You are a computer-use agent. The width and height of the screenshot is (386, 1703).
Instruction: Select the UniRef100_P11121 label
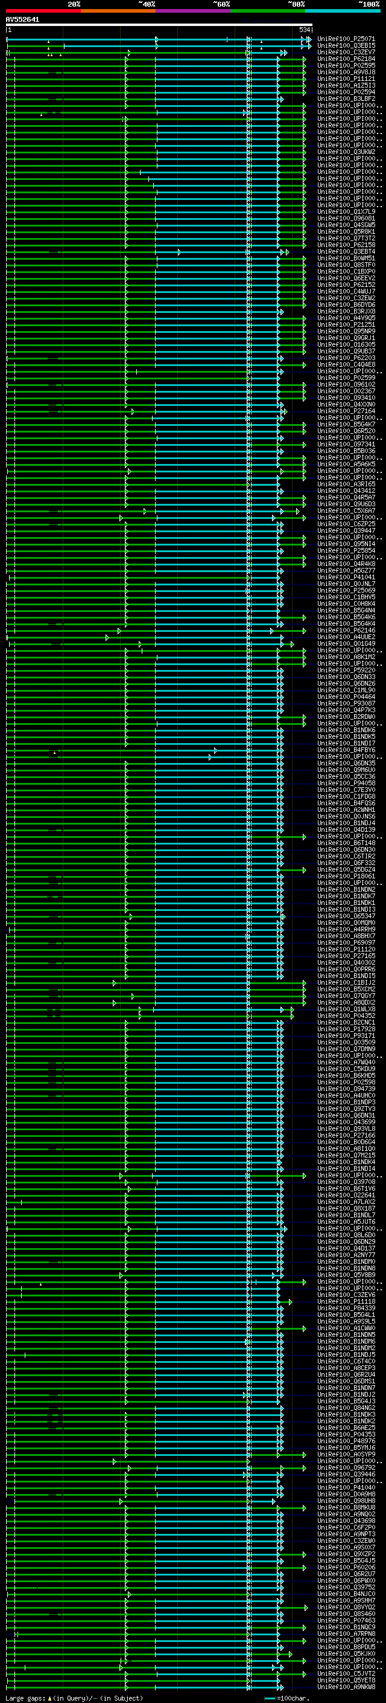pyautogui.click(x=346, y=79)
